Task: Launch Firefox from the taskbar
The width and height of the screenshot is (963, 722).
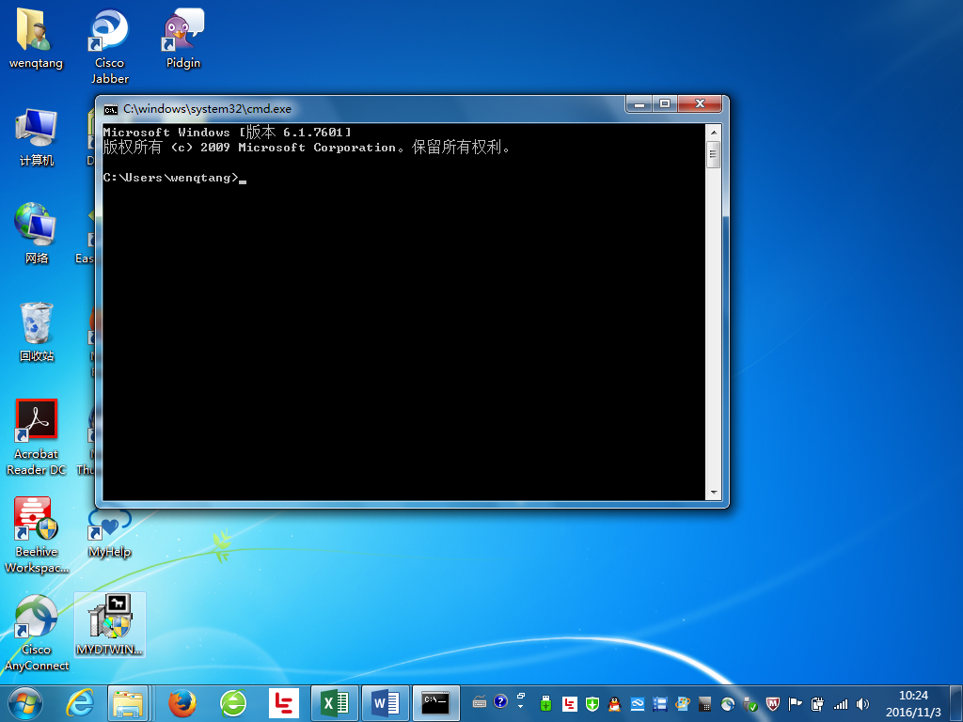Action: click(x=182, y=703)
